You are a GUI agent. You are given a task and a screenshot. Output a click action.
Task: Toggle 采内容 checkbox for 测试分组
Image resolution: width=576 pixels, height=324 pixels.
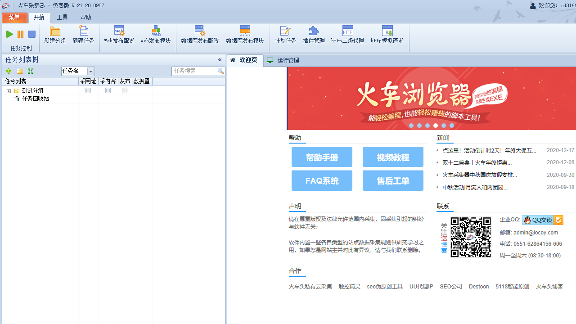coord(108,90)
